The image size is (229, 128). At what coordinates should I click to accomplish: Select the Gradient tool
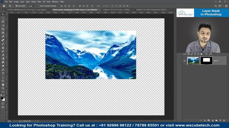click(x=3, y=59)
